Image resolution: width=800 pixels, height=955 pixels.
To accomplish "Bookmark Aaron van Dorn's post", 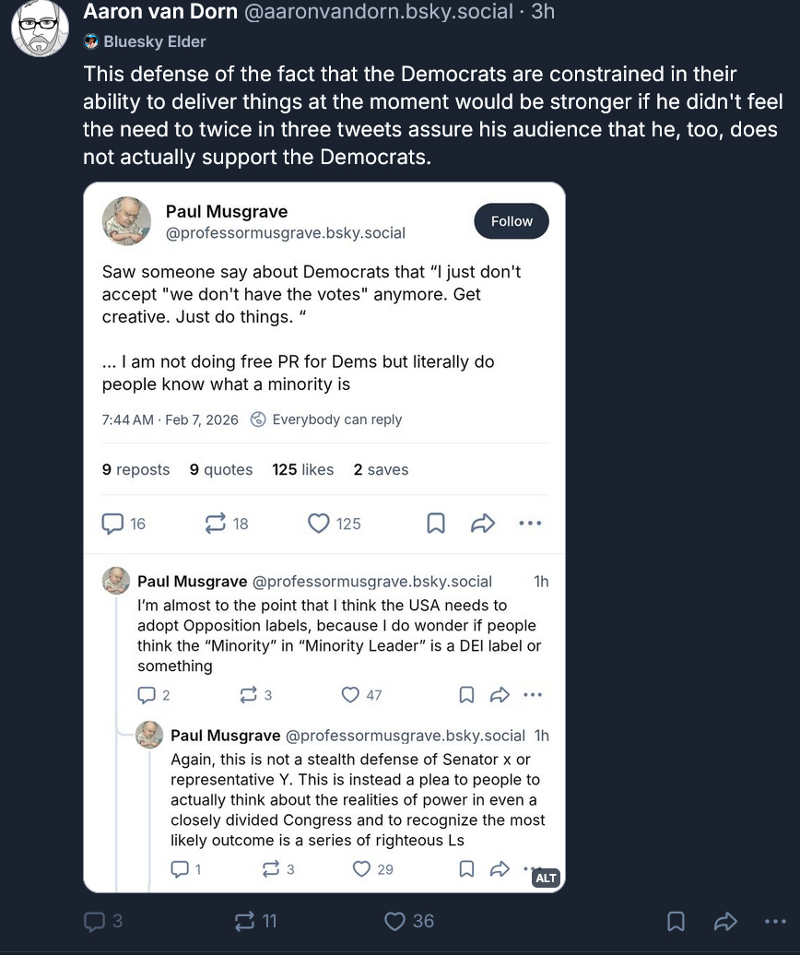I will click(x=676, y=921).
